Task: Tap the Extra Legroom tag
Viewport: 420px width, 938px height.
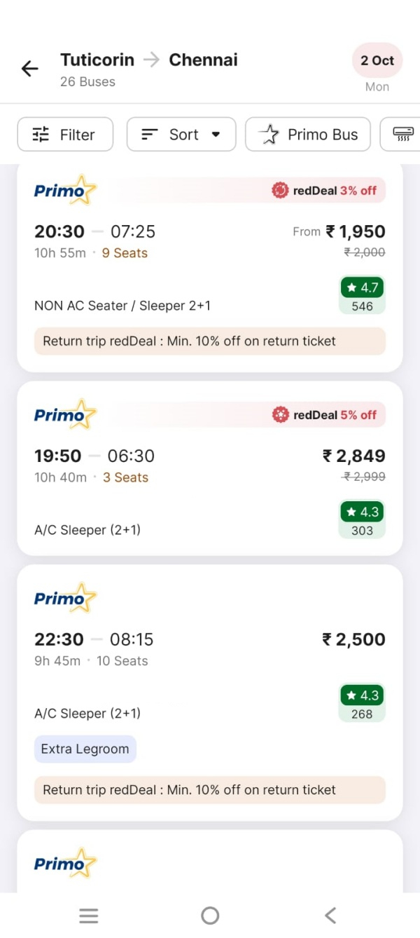Action: [x=85, y=749]
